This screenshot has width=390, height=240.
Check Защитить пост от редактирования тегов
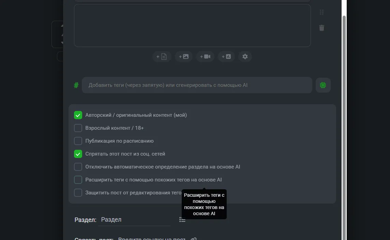coord(78,193)
